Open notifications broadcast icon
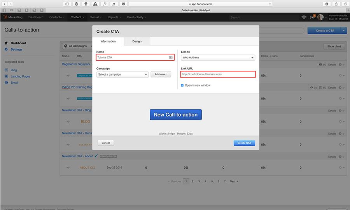The width and height of the screenshot is (350, 210). point(313,17)
